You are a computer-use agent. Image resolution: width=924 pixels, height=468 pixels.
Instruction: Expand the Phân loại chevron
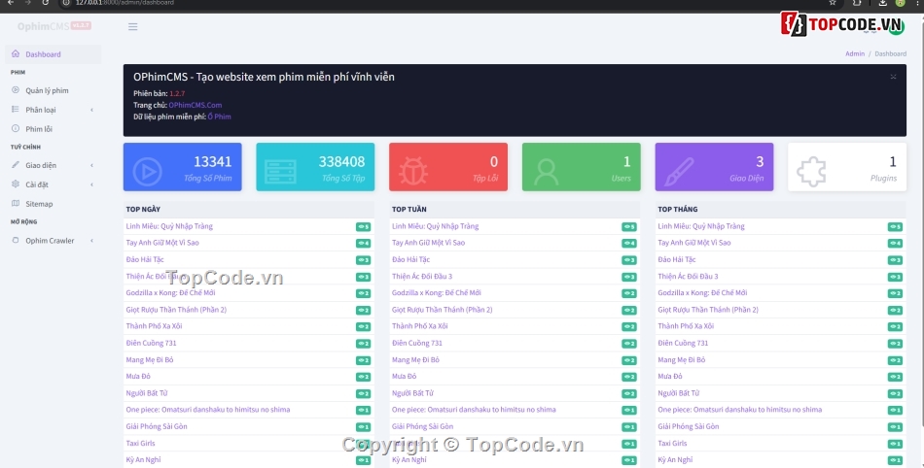92,110
